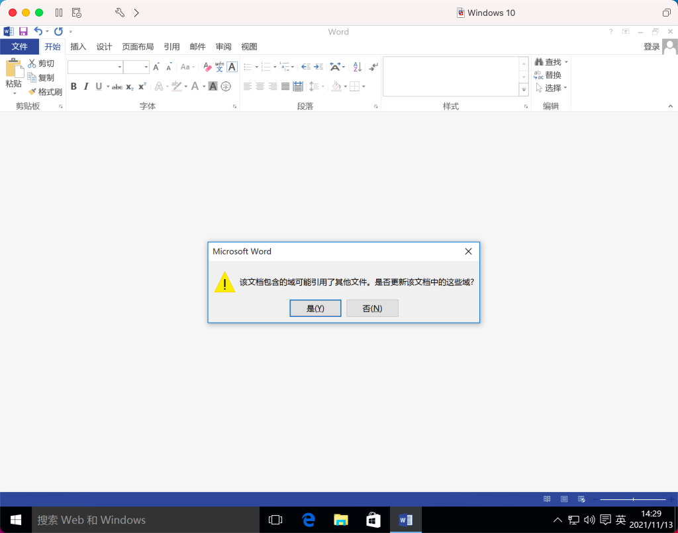Click the 格式刷 (Format Painter) button

46,92
